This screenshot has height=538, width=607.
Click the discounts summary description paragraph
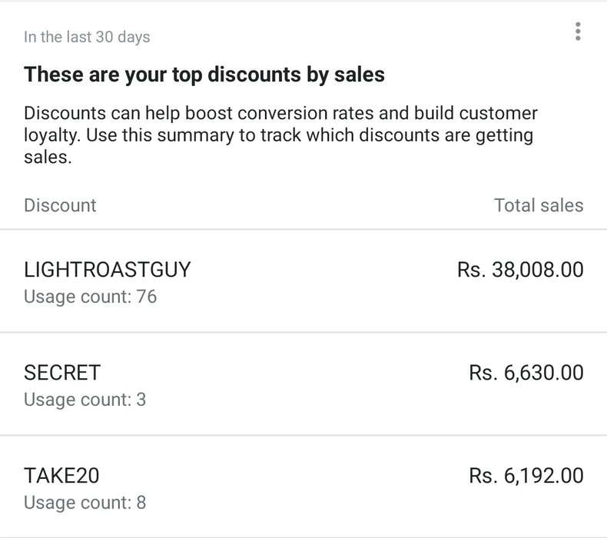point(280,135)
